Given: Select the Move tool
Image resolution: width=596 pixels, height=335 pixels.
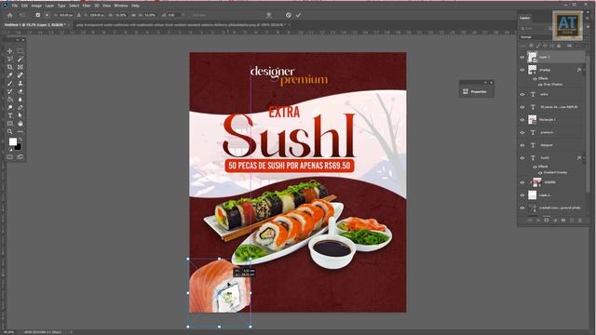Looking at the screenshot, I should coord(10,51).
